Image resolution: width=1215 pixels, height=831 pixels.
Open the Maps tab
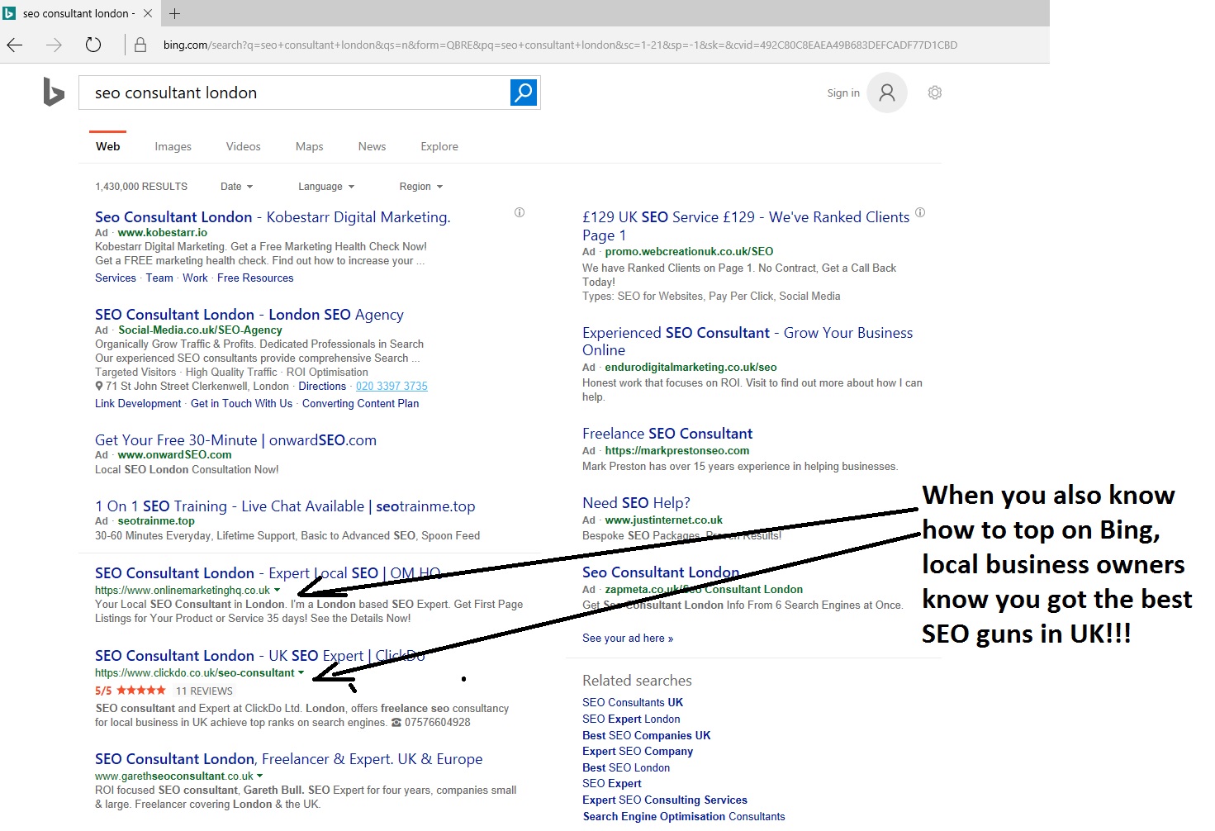coord(309,146)
